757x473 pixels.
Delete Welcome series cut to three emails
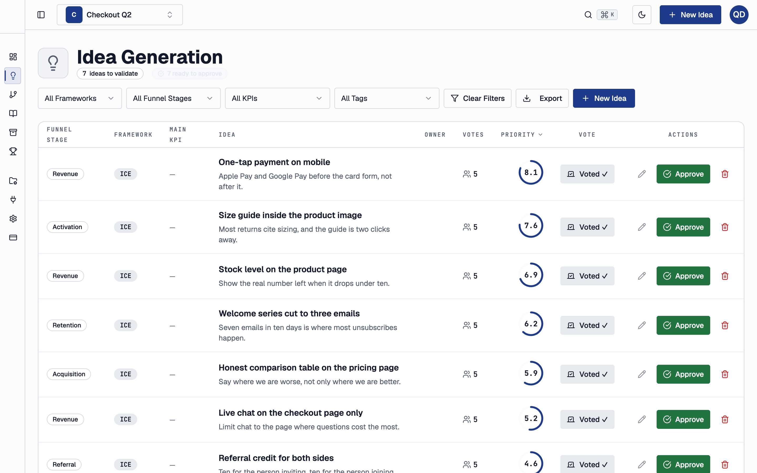725,325
